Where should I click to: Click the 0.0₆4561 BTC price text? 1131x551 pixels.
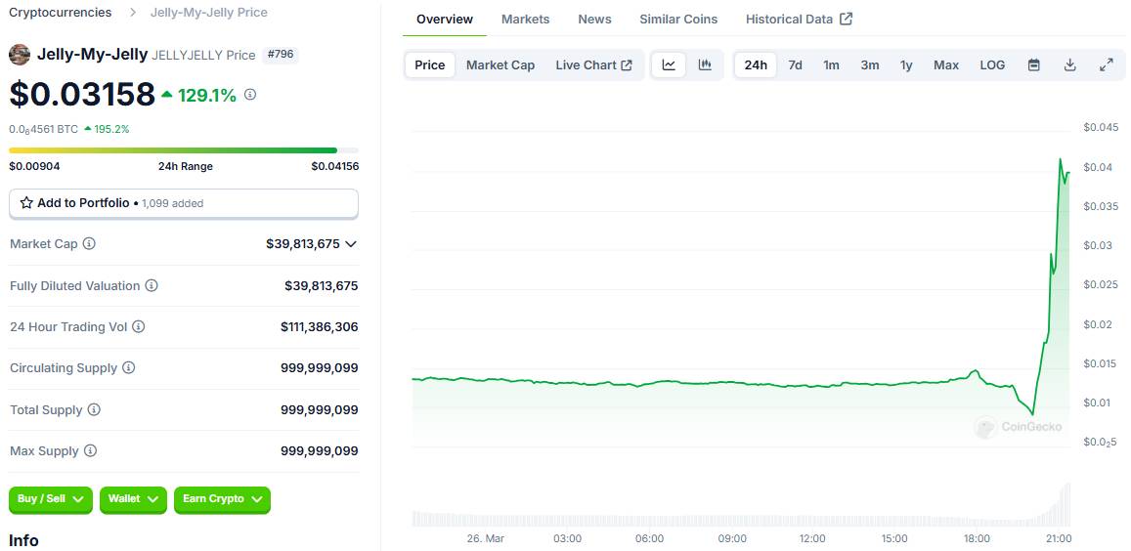point(43,129)
